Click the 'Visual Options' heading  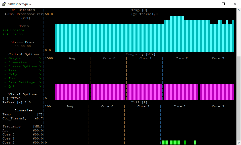23,94
